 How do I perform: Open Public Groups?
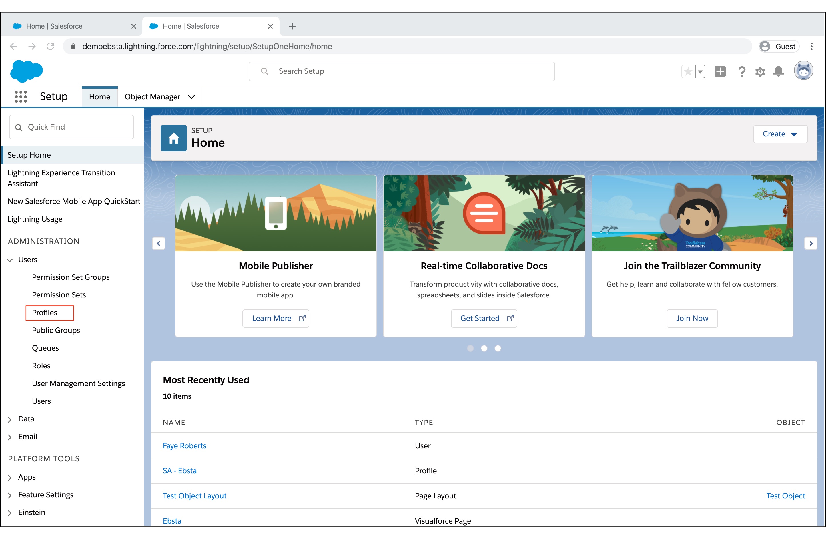click(x=56, y=330)
